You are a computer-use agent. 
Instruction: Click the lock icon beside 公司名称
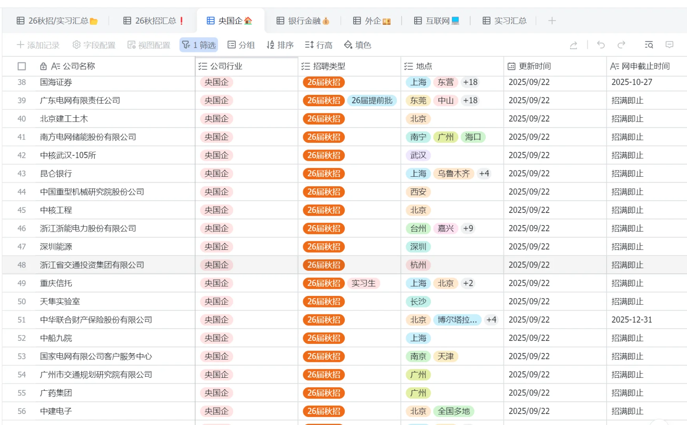pyautogui.click(x=43, y=67)
